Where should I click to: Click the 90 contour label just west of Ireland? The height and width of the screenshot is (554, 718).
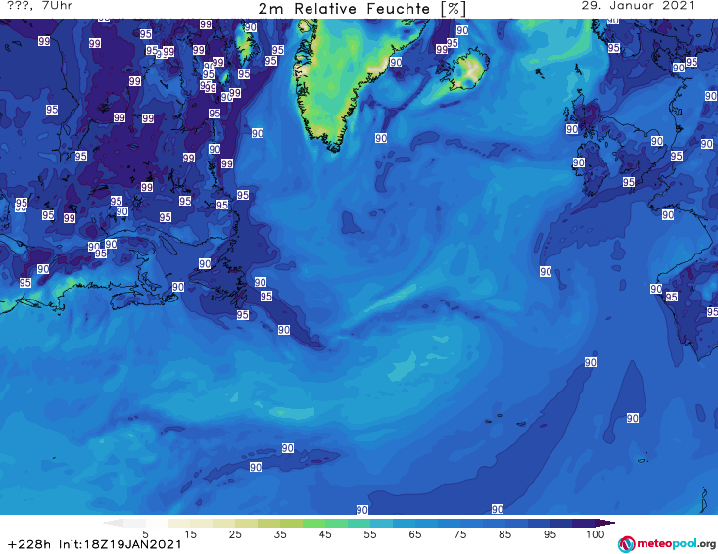coord(578,162)
